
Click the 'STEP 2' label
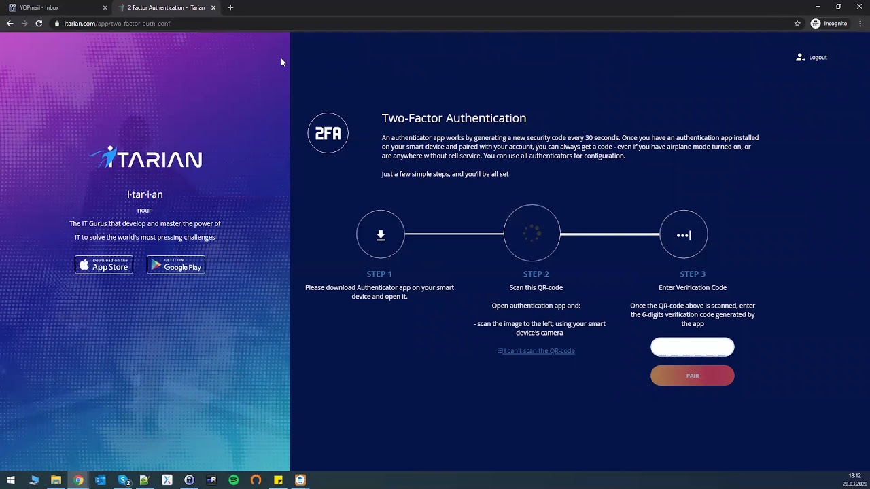[x=536, y=274]
